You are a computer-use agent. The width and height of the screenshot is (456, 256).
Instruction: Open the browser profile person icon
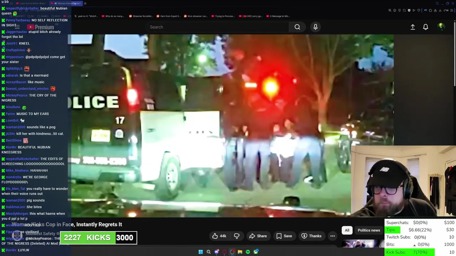435,10
